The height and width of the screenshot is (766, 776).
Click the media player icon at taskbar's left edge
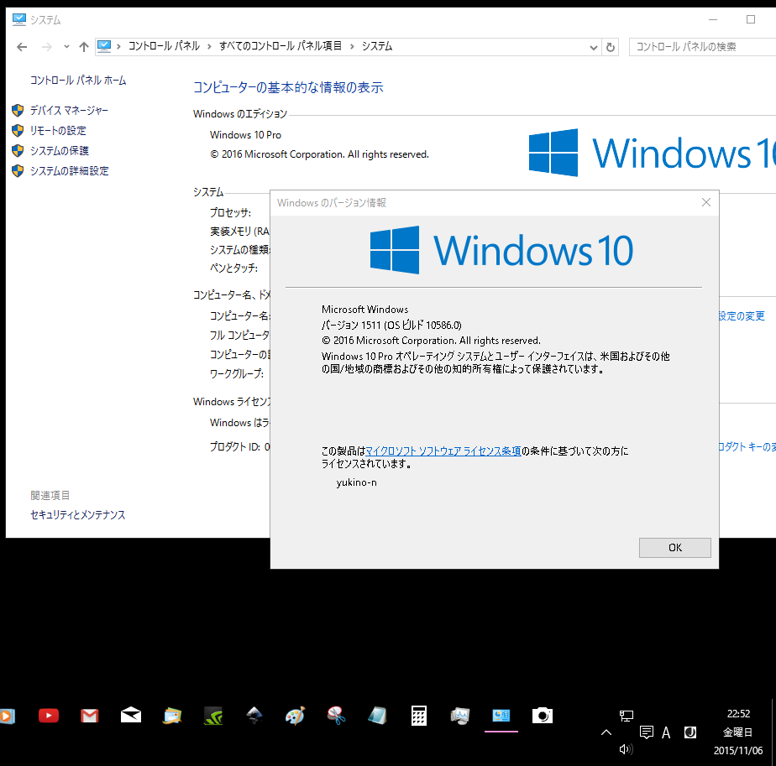tap(7, 716)
